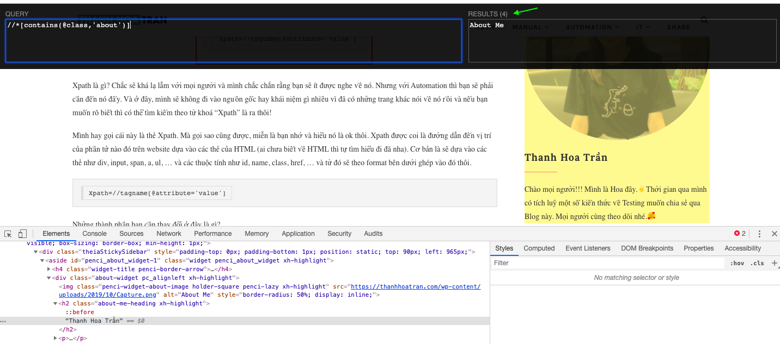Select the Styles pane tab
Image resolution: width=780 pixels, height=344 pixels.
point(504,248)
